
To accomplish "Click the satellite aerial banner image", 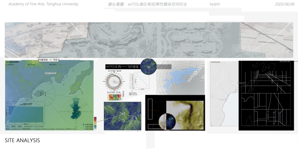I will pos(149,40).
